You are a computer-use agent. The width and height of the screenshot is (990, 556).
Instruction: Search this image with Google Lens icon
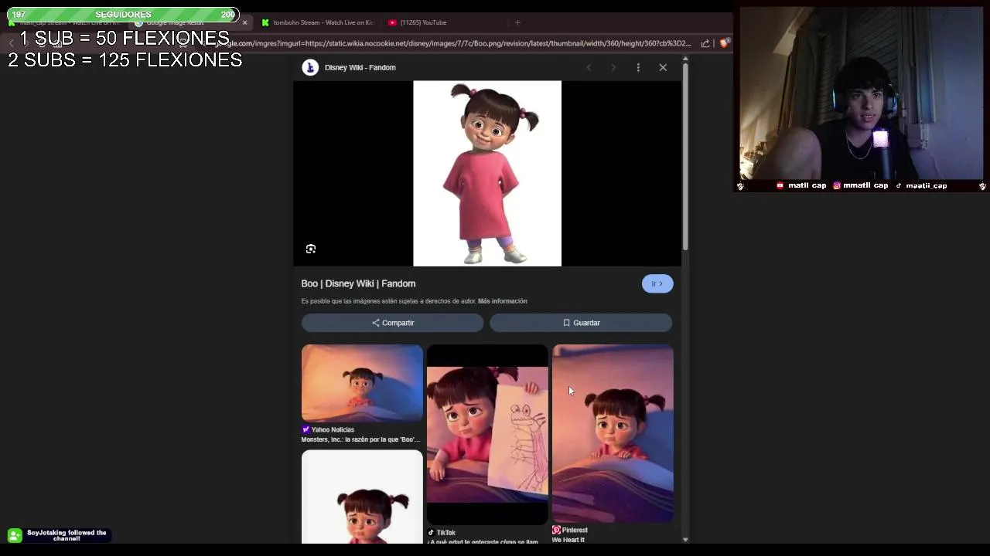[x=311, y=249]
